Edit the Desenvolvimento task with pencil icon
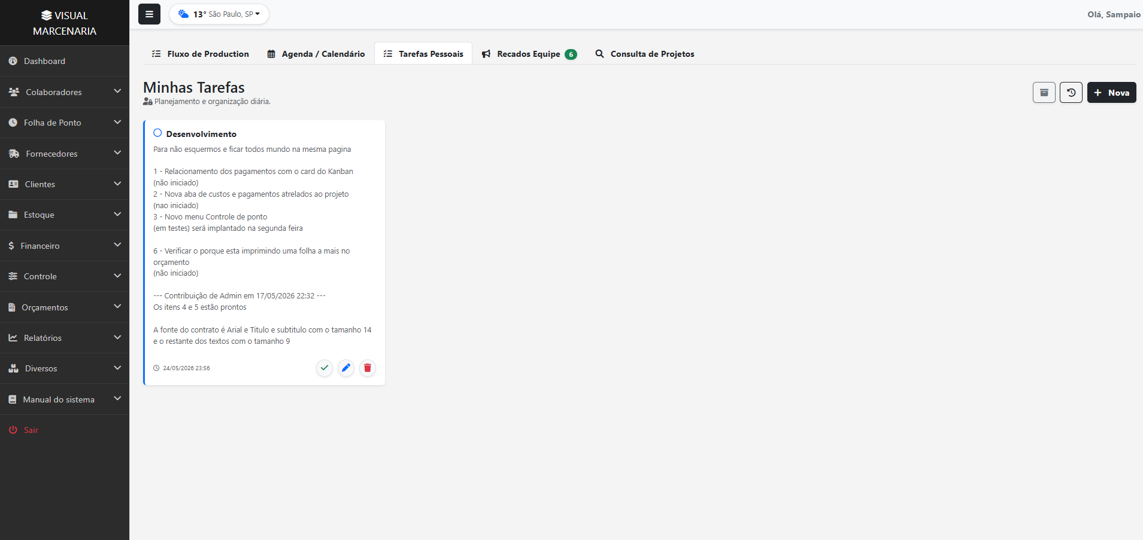 pos(346,368)
